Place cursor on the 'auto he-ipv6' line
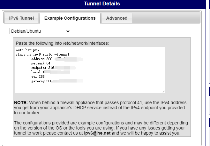Image resolution: width=210 pixels, height=146 pixels. tap(27, 50)
